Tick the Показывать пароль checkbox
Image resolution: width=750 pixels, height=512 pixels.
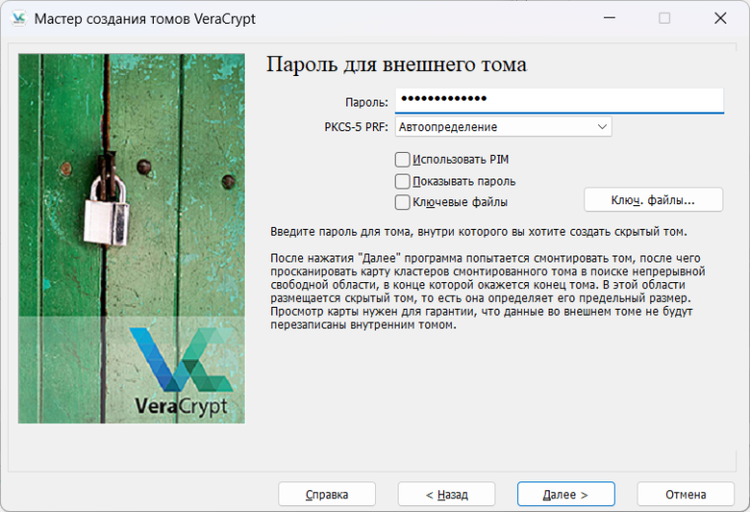pos(402,181)
